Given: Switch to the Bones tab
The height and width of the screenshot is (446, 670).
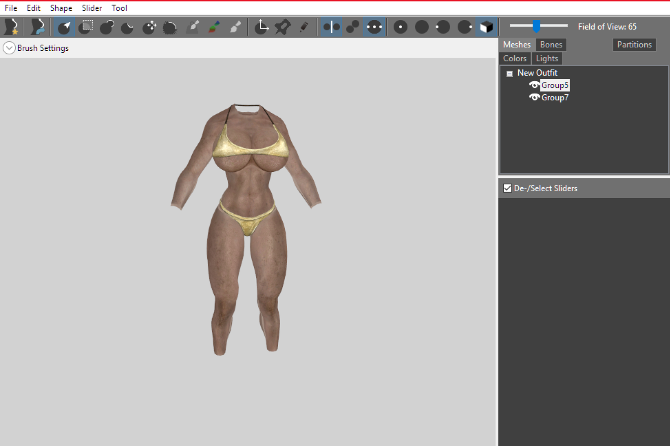Looking at the screenshot, I should tap(551, 45).
